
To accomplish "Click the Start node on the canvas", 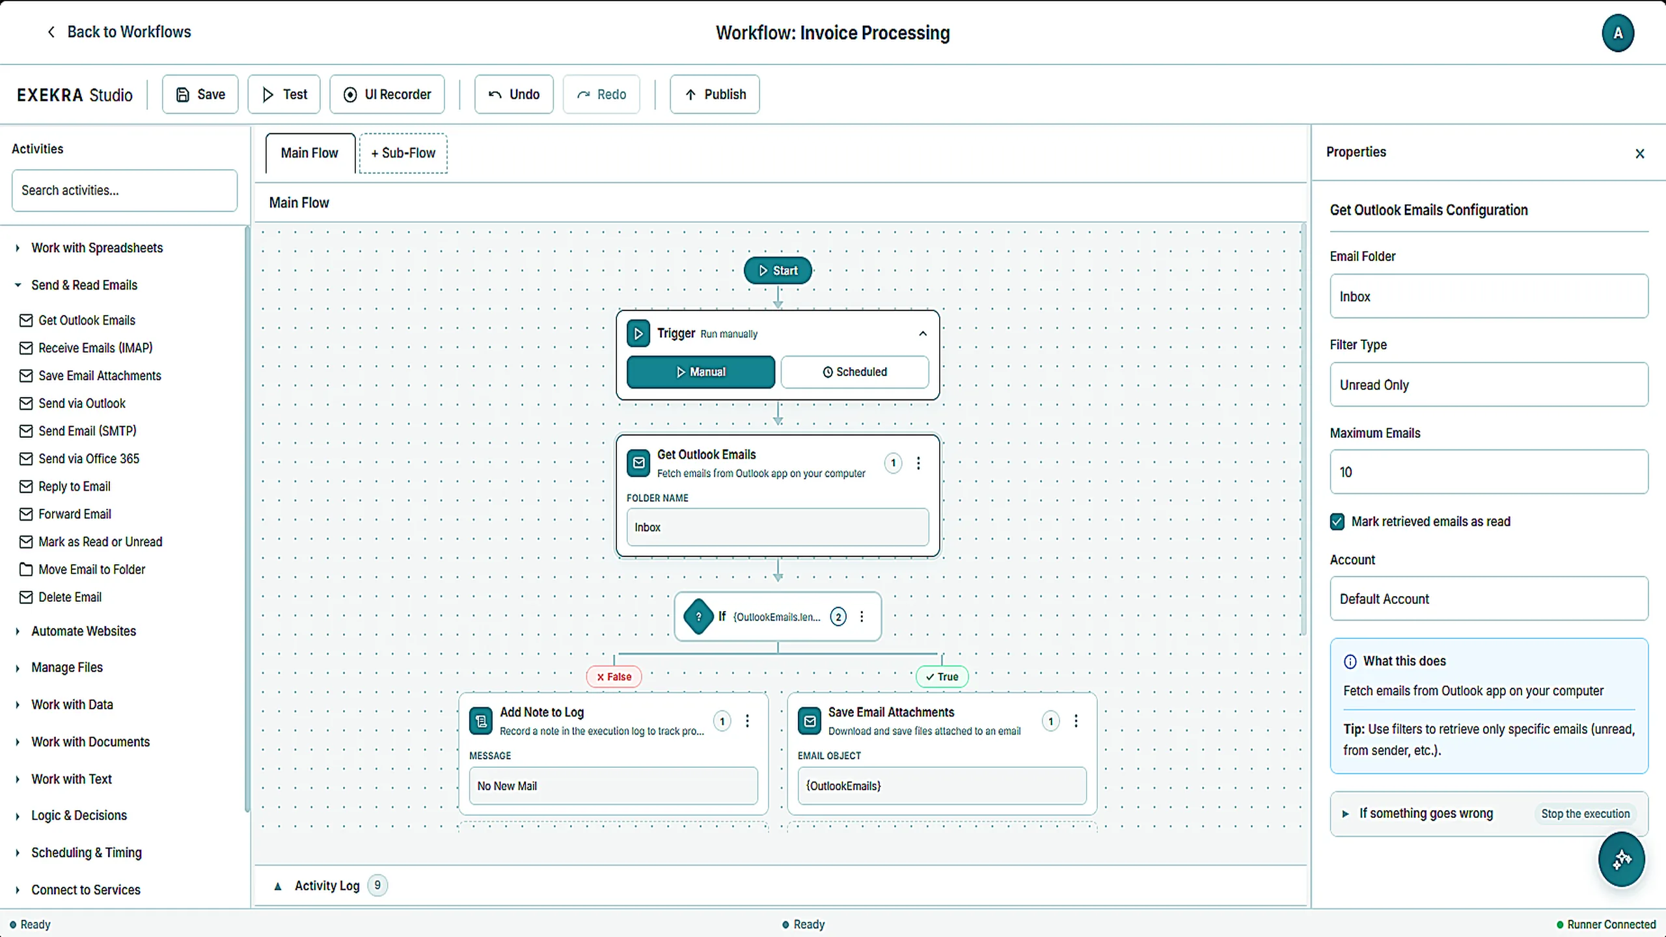I will pos(777,270).
